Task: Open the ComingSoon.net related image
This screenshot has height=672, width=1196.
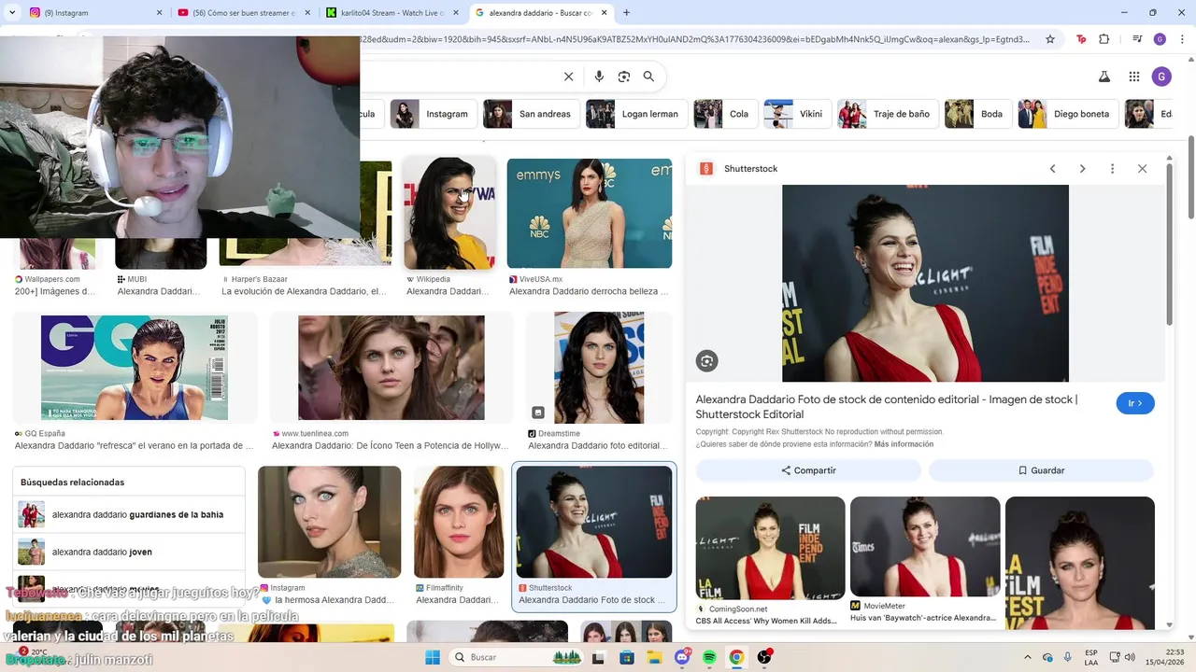Action: click(770, 548)
